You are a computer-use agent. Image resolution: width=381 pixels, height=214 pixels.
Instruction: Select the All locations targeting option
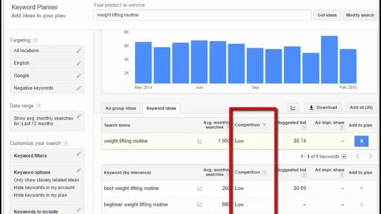(x=47, y=51)
